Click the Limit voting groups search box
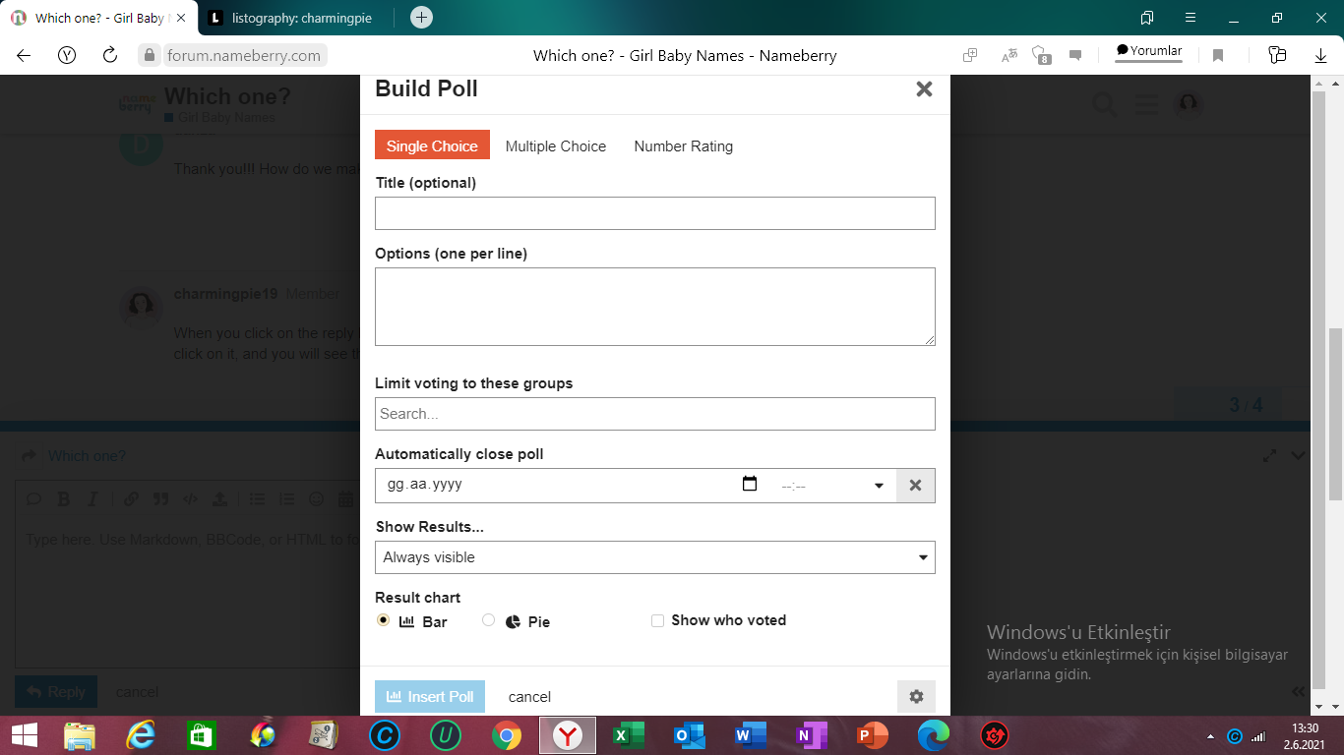This screenshot has height=755, width=1344. coord(655,414)
